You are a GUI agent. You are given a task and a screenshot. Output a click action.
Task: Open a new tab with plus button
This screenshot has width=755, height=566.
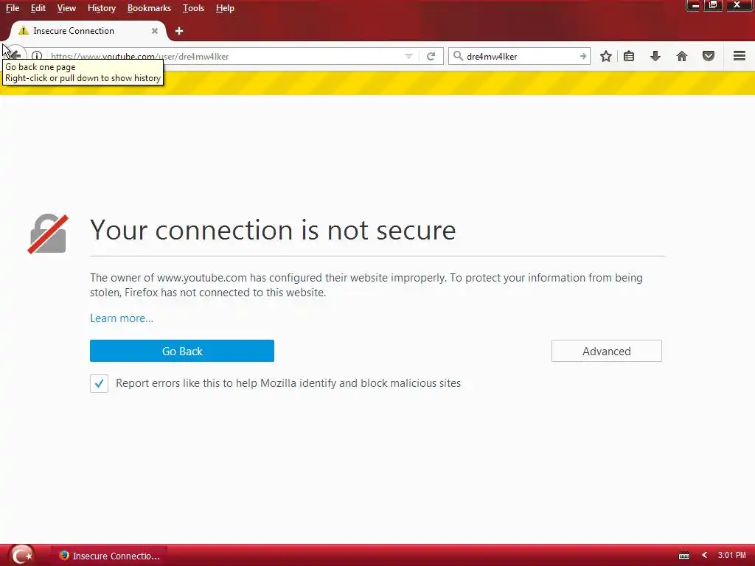179,31
